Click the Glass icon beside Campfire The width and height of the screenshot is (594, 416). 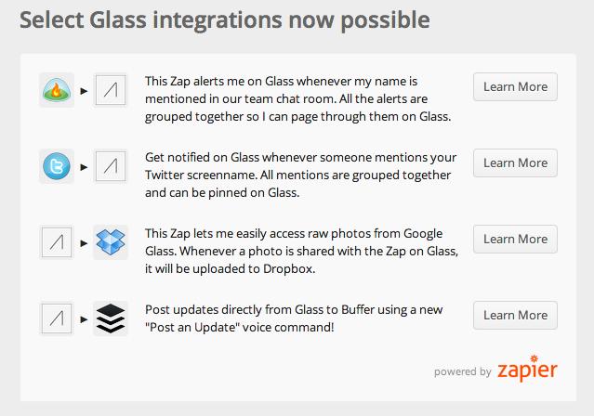[111, 90]
